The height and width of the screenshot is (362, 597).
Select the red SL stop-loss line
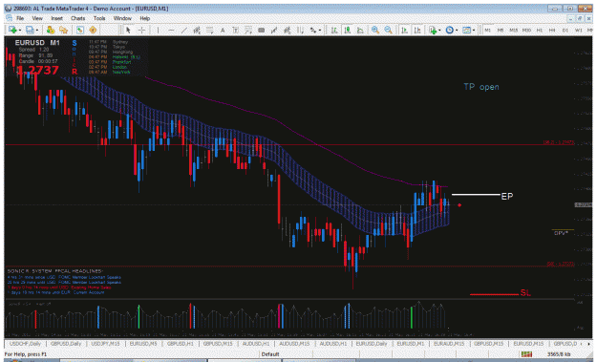pyautogui.click(x=494, y=294)
